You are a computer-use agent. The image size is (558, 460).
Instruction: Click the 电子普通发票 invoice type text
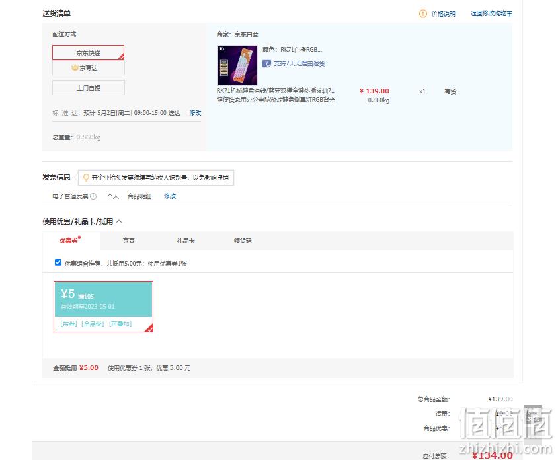70,196
